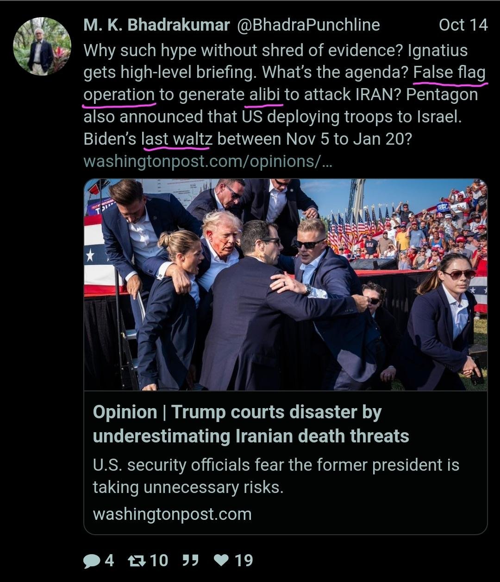Tap the retweet arrows icon

pyautogui.click(x=137, y=561)
